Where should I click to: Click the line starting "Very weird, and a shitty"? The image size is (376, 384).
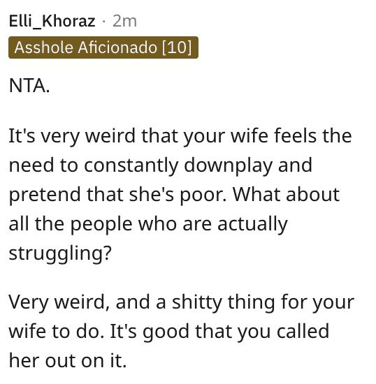tap(182, 302)
